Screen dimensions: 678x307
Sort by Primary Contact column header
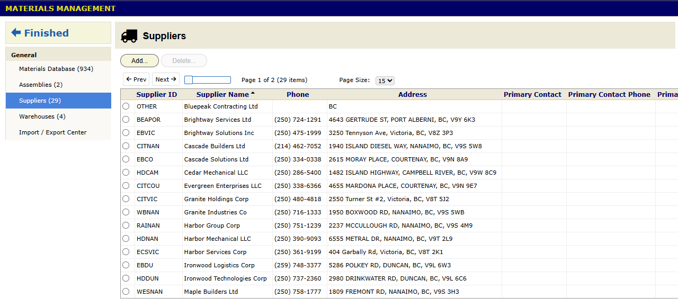[x=532, y=95]
